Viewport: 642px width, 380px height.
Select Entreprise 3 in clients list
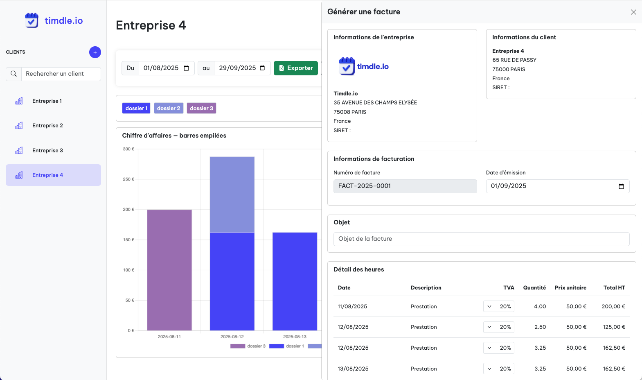(x=47, y=150)
